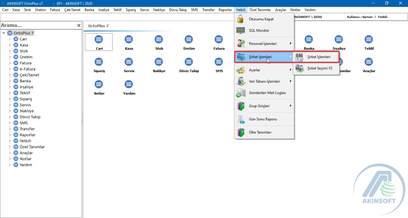Click the Şirket Seçimi F2 building icon

(x=299, y=68)
